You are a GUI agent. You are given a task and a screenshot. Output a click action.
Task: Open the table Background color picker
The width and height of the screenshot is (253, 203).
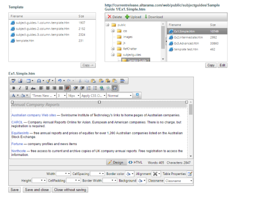click(x=142, y=181)
